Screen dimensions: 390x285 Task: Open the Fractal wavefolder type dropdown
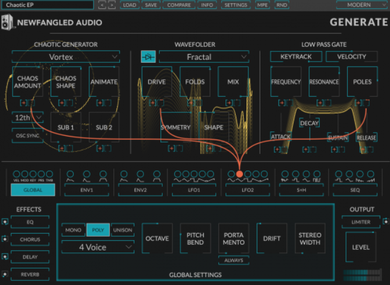[204, 57]
